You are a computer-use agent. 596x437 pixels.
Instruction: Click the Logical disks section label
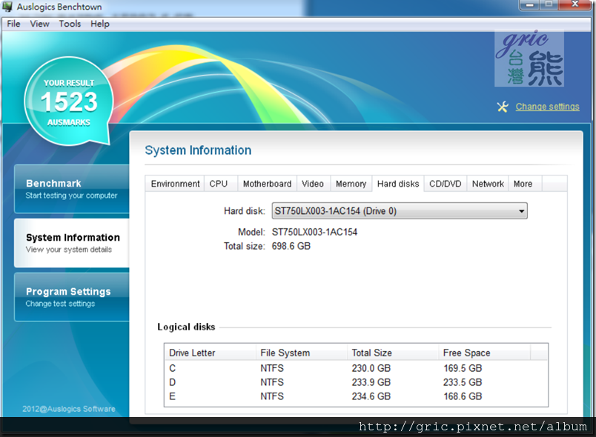[186, 327]
